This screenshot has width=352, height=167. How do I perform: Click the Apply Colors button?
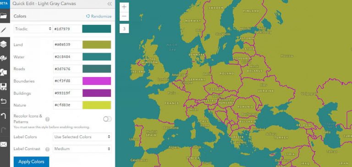point(31,162)
